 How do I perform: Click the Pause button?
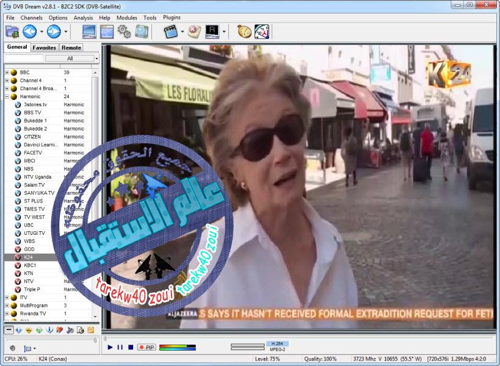pyautogui.click(x=120, y=347)
